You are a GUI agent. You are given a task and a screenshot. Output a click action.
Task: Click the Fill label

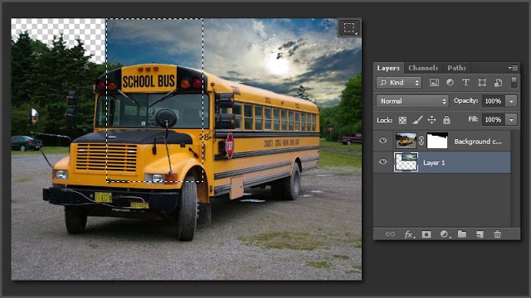click(x=473, y=119)
